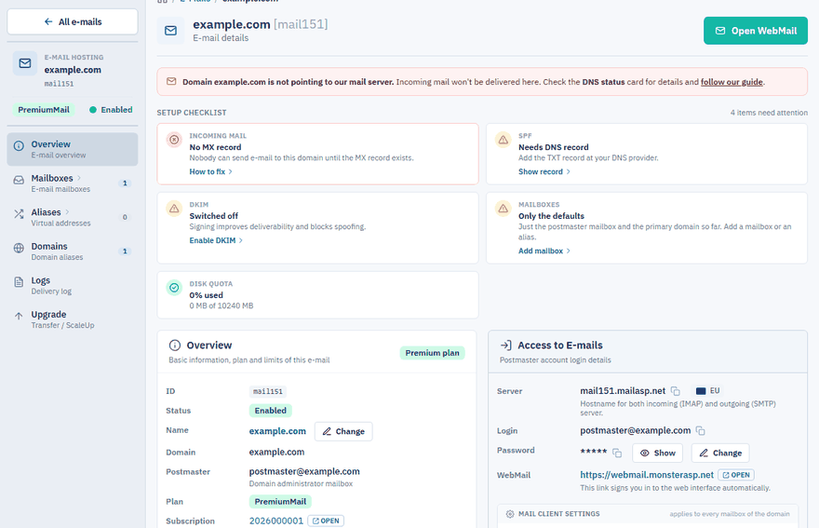The width and height of the screenshot is (819, 528).
Task: Copy the postmaster login address
Action: [x=701, y=431]
